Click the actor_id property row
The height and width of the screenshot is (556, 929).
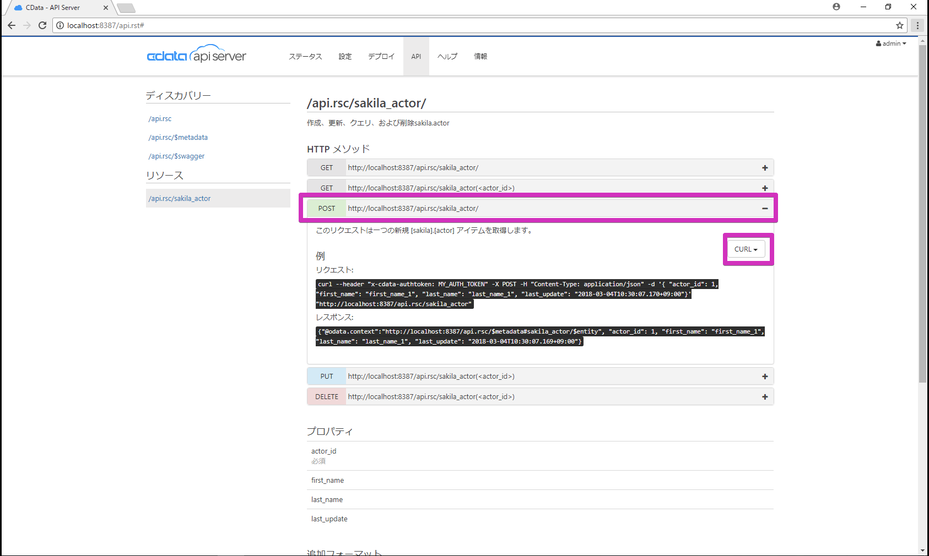(540, 456)
